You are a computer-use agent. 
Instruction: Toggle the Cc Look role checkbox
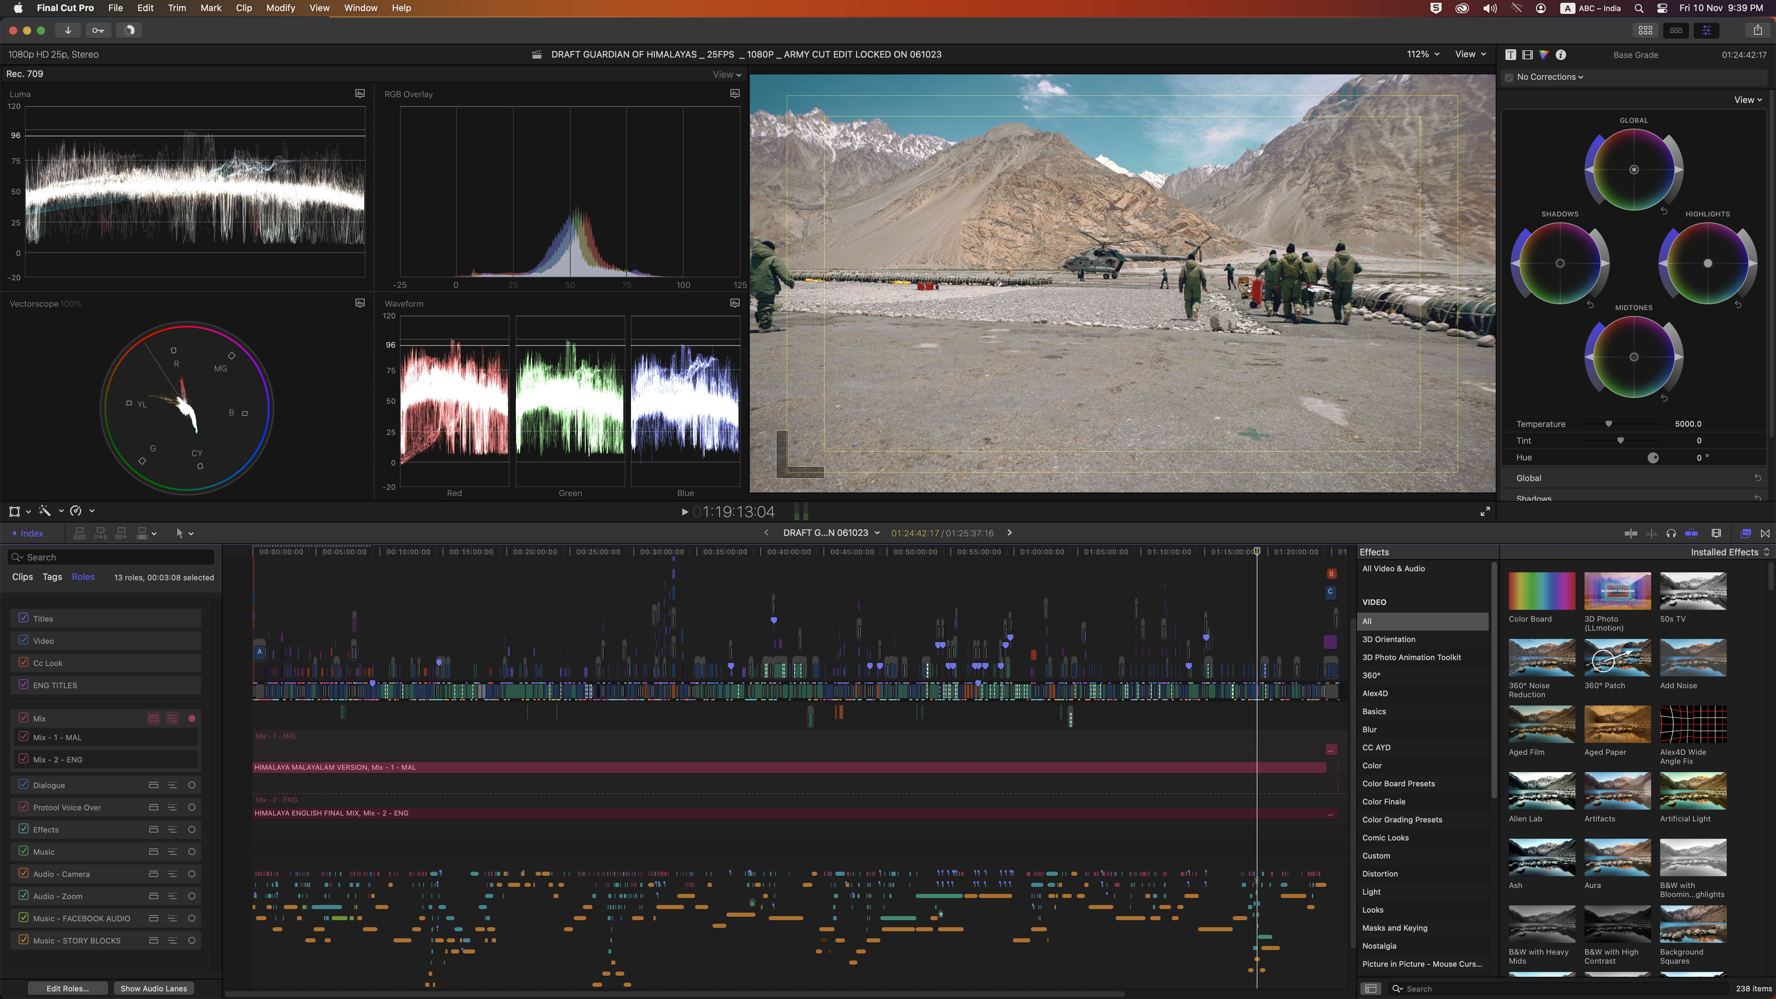[24, 663]
